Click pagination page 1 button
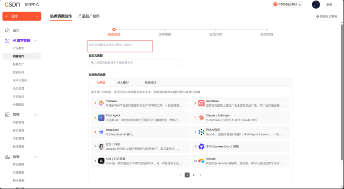344x189 pixels. [x=187, y=175]
